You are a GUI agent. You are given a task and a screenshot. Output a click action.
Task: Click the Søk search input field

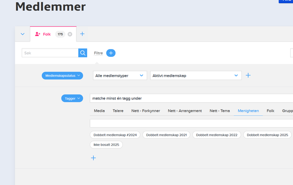(50, 53)
